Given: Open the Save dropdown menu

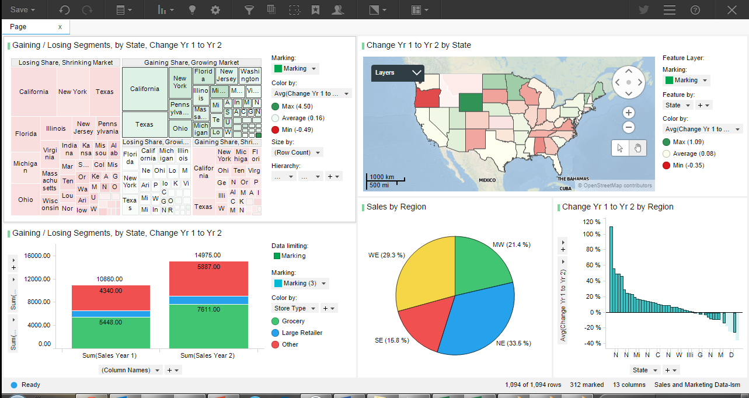Looking at the screenshot, I should (x=23, y=10).
